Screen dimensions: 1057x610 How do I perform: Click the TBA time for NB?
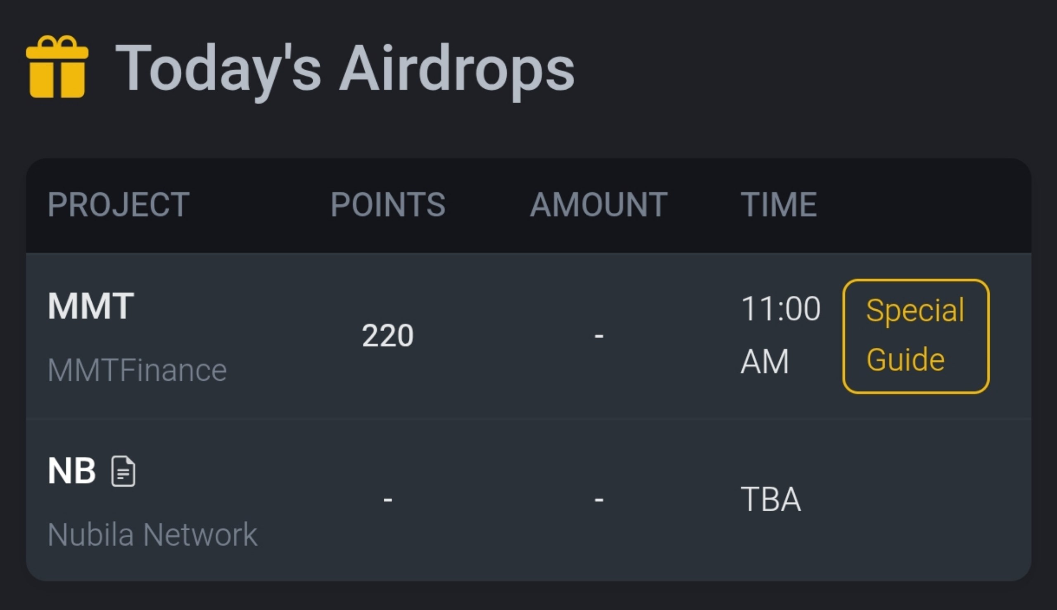coord(770,499)
